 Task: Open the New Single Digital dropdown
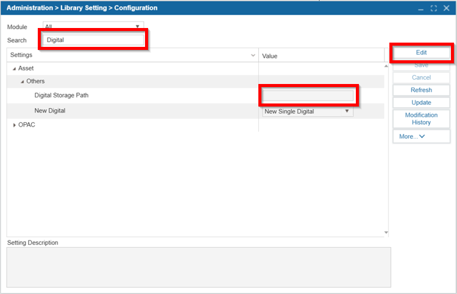(308, 111)
